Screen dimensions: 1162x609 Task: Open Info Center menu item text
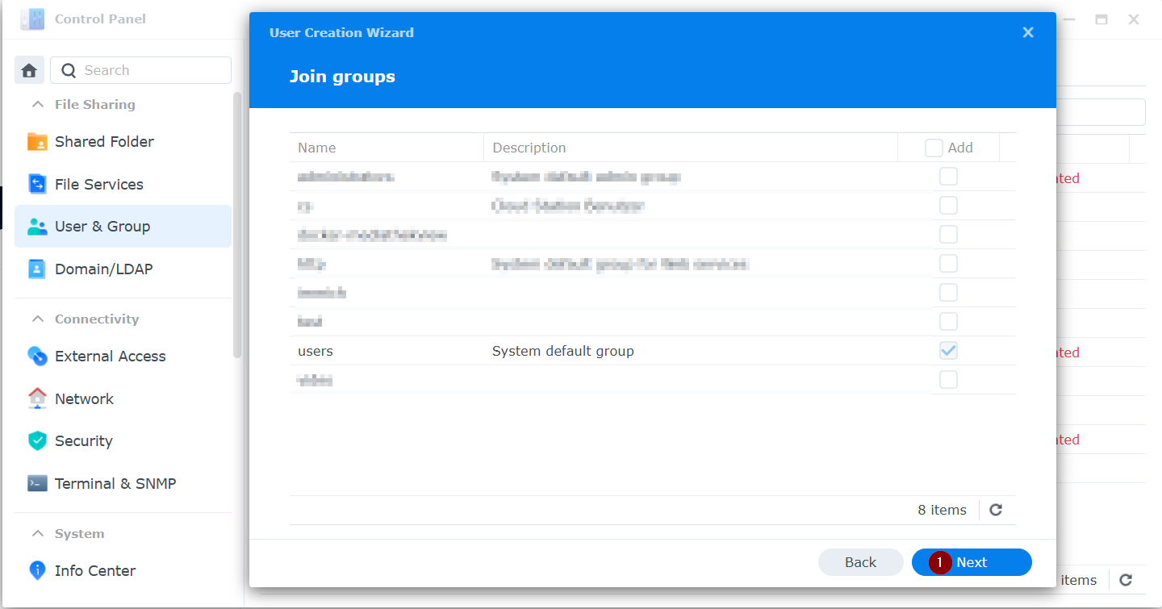point(95,570)
